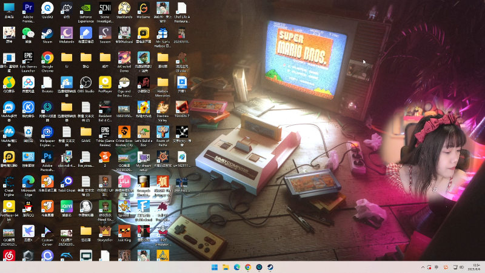Select the Chef Life A Restaurant file icon
Image resolution: width=485 pixels, height=273 pixels.
pyautogui.click(x=182, y=12)
